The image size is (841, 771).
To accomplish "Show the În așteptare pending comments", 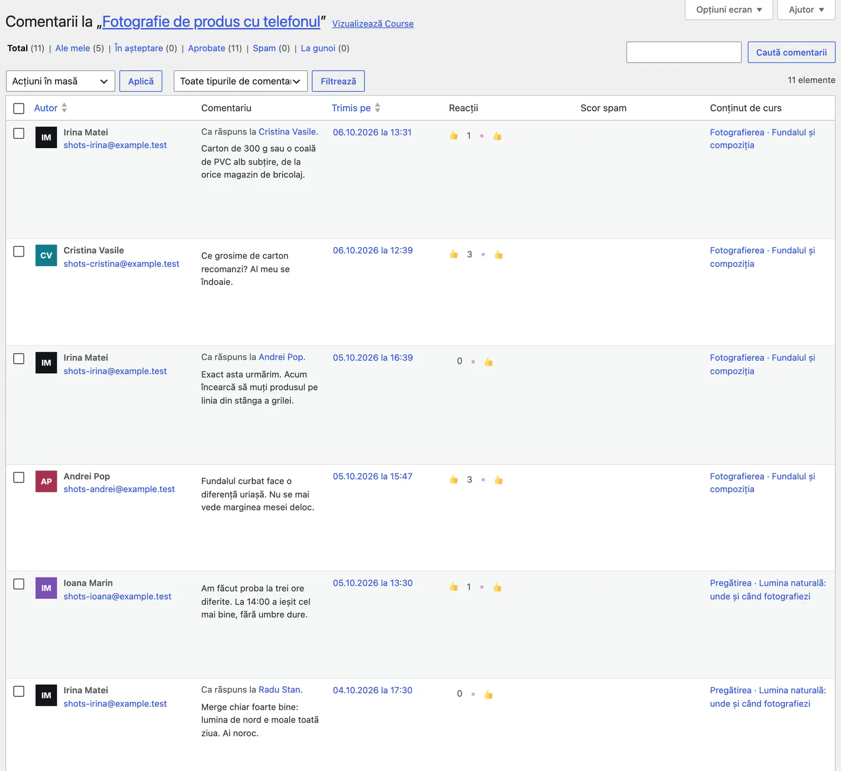I will click(x=139, y=48).
